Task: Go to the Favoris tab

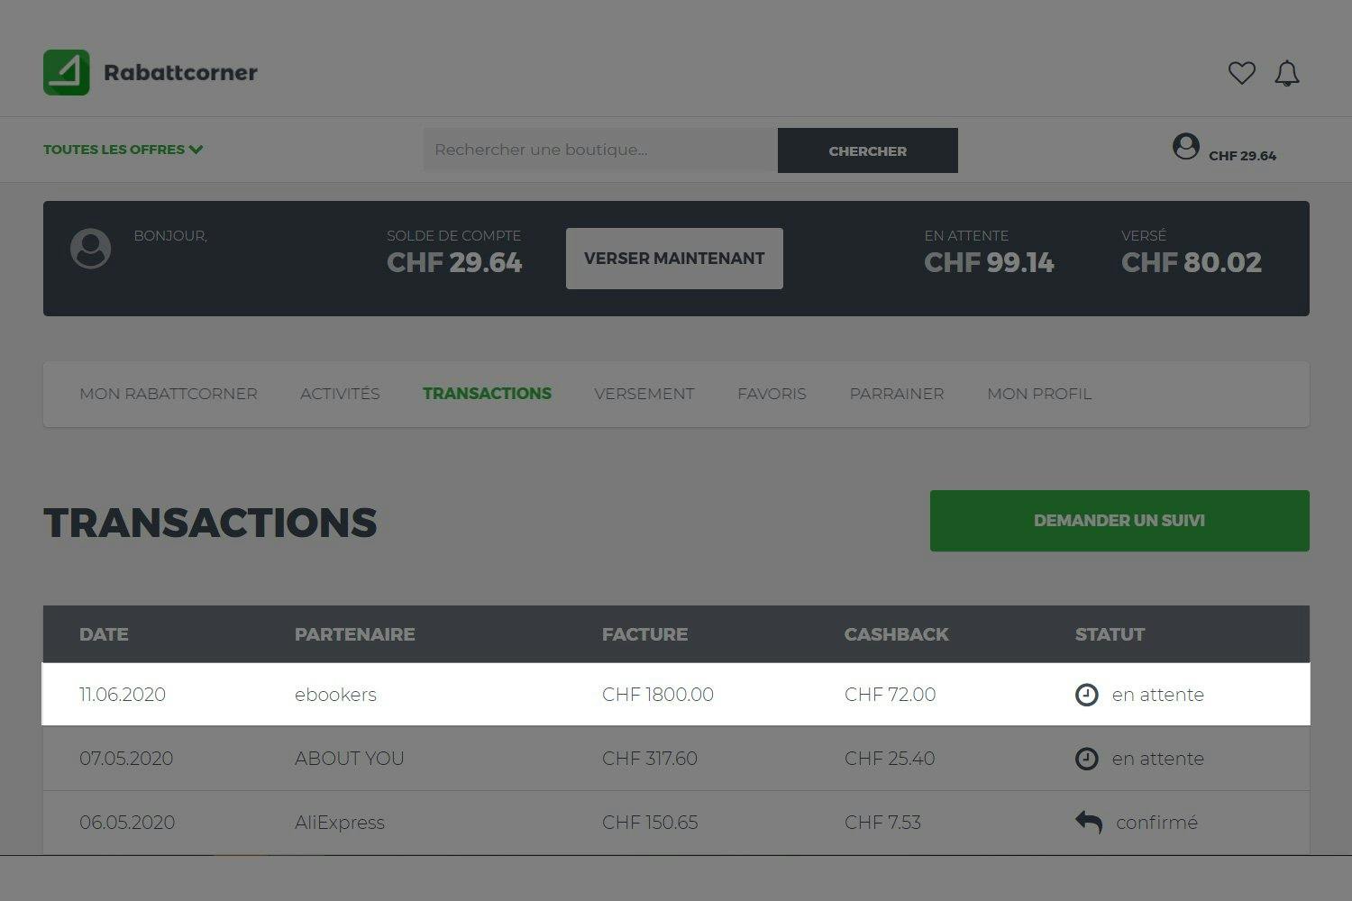Action: [772, 394]
